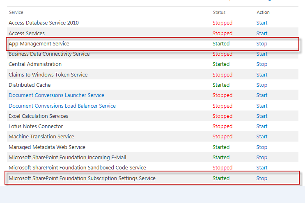Screen dimensions: 305x203
Task: Select Distributed Cache service name
Action: pyautogui.click(x=30, y=85)
